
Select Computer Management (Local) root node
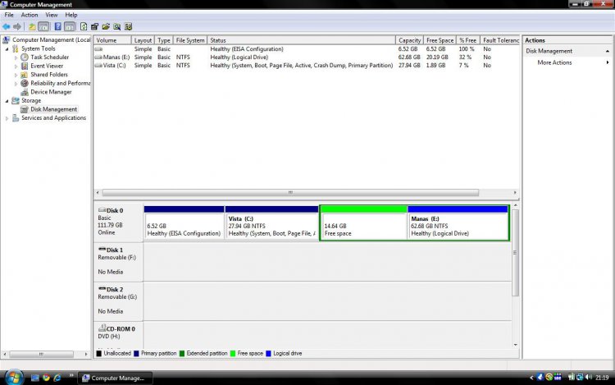(52, 39)
